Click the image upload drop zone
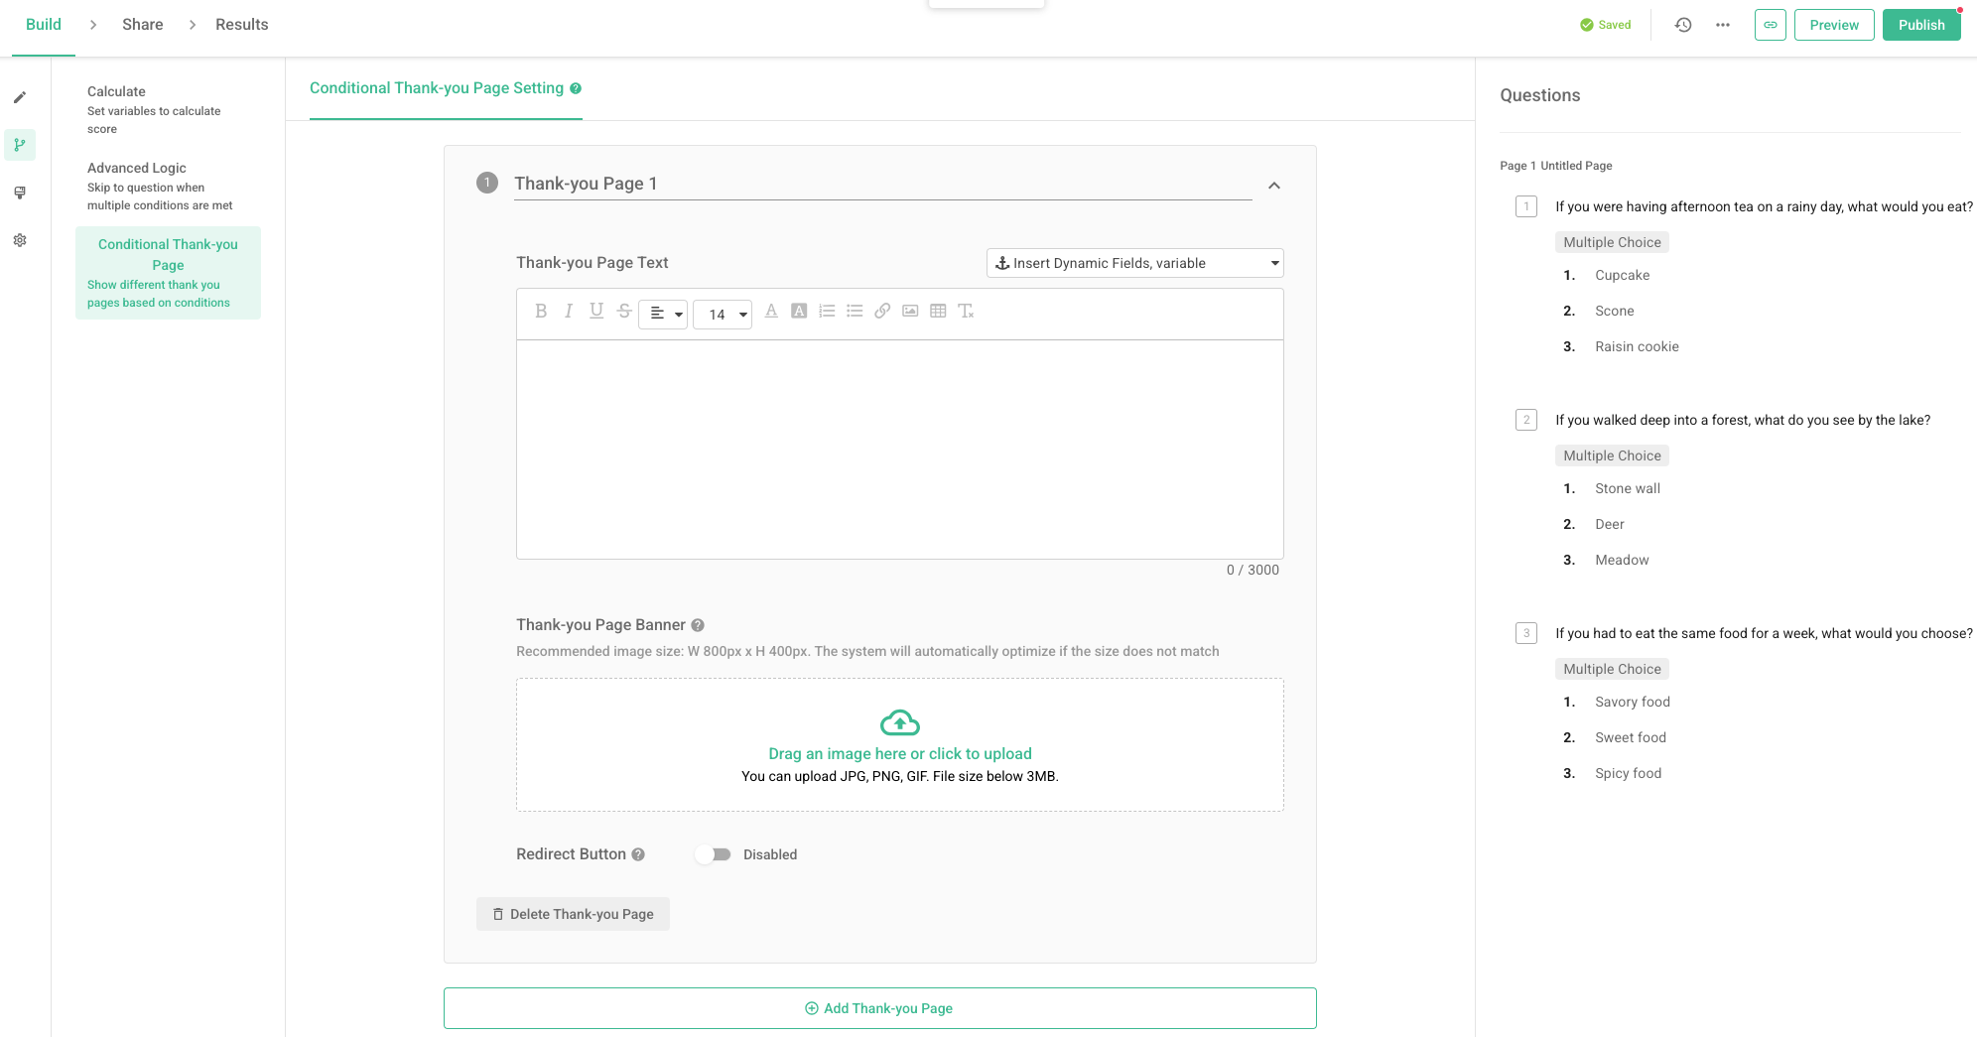This screenshot has width=1977, height=1037. click(x=899, y=744)
